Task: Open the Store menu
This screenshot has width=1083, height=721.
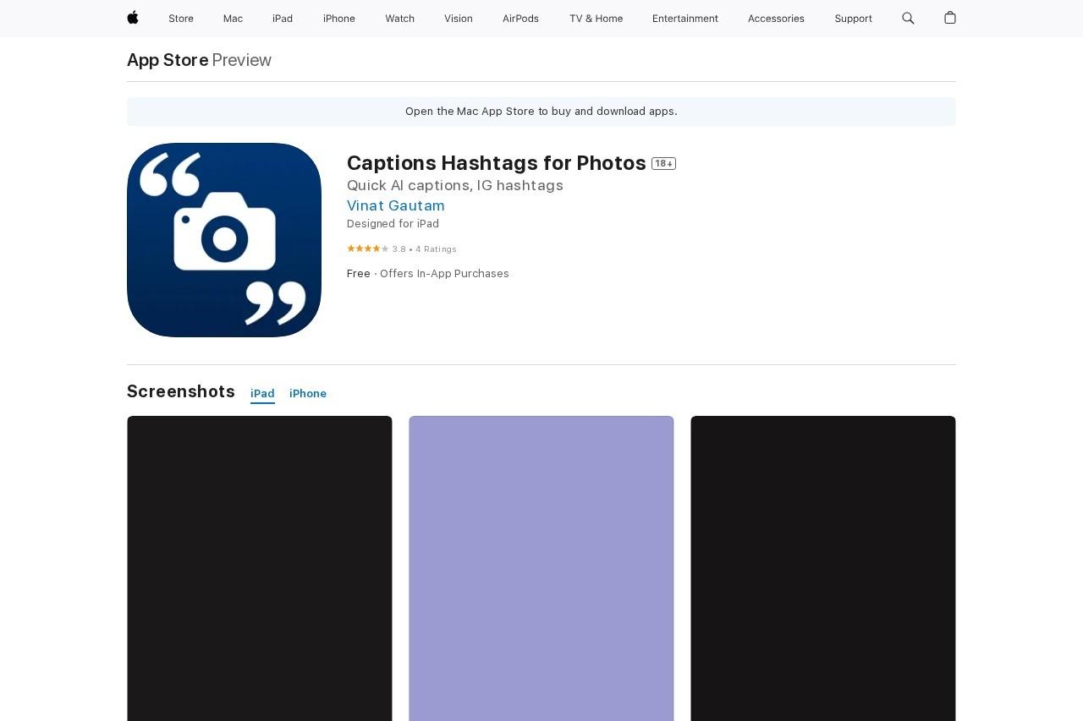Action: [x=181, y=19]
